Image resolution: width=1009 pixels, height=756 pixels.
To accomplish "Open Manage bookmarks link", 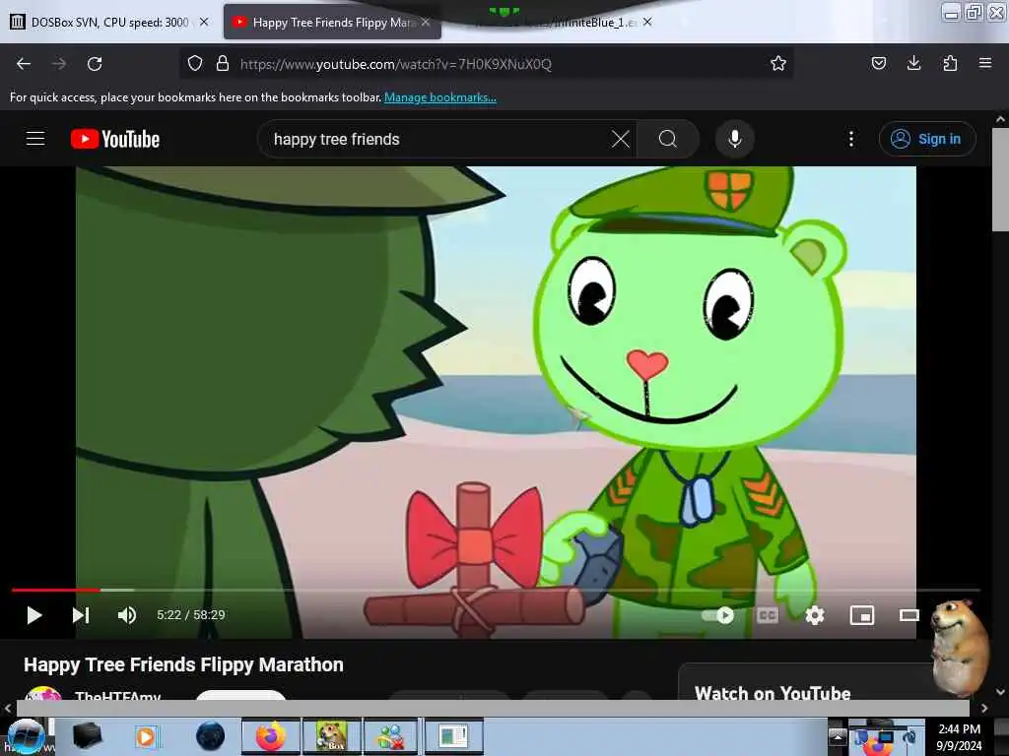I will [440, 97].
